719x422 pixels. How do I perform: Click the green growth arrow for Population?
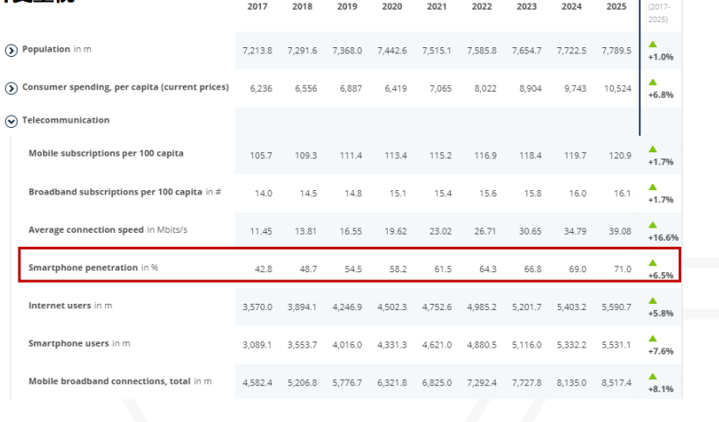tap(652, 44)
